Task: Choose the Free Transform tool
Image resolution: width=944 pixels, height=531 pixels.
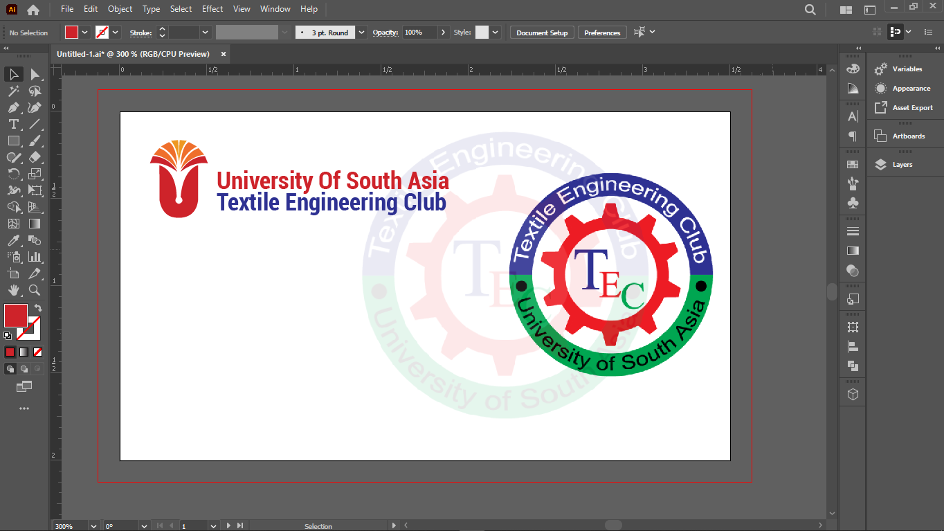Action: [35, 190]
